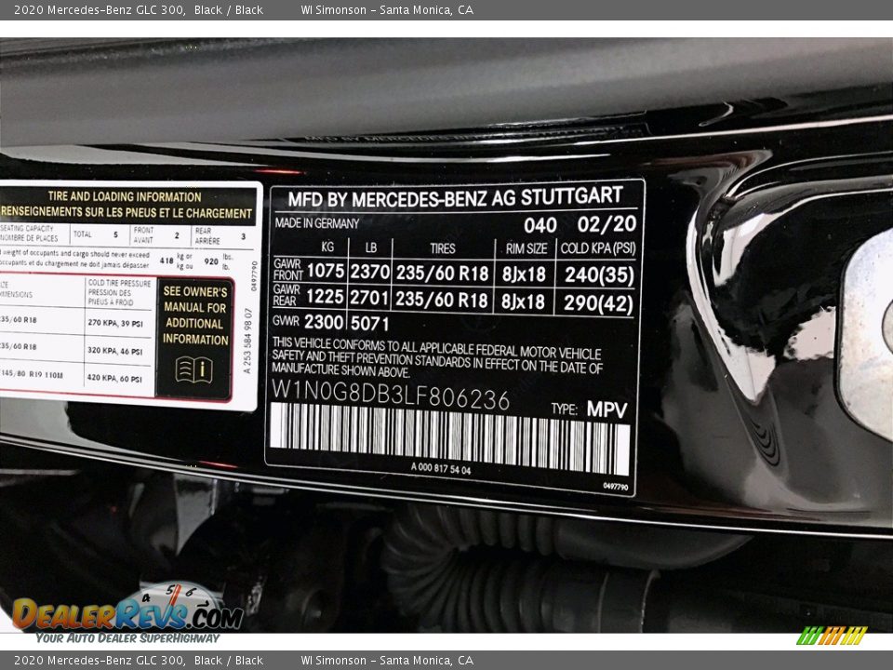The width and height of the screenshot is (893, 670).
Task: Click 'MFD BY MERCEDES-BENZ AG STUTTGART' heading
Action: pyautogui.click(x=455, y=197)
